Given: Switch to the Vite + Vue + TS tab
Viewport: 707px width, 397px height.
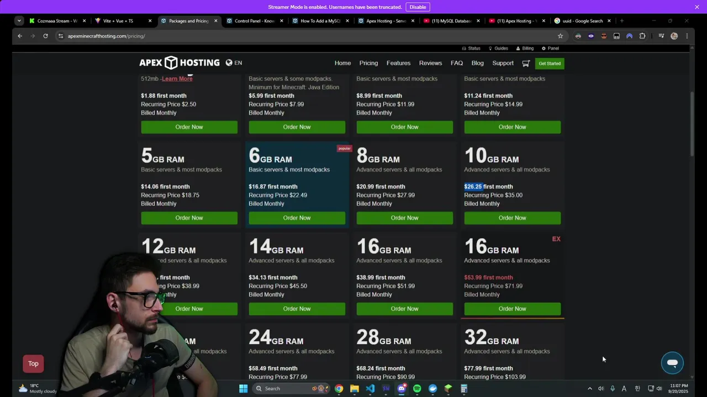Looking at the screenshot, I should pos(123,21).
